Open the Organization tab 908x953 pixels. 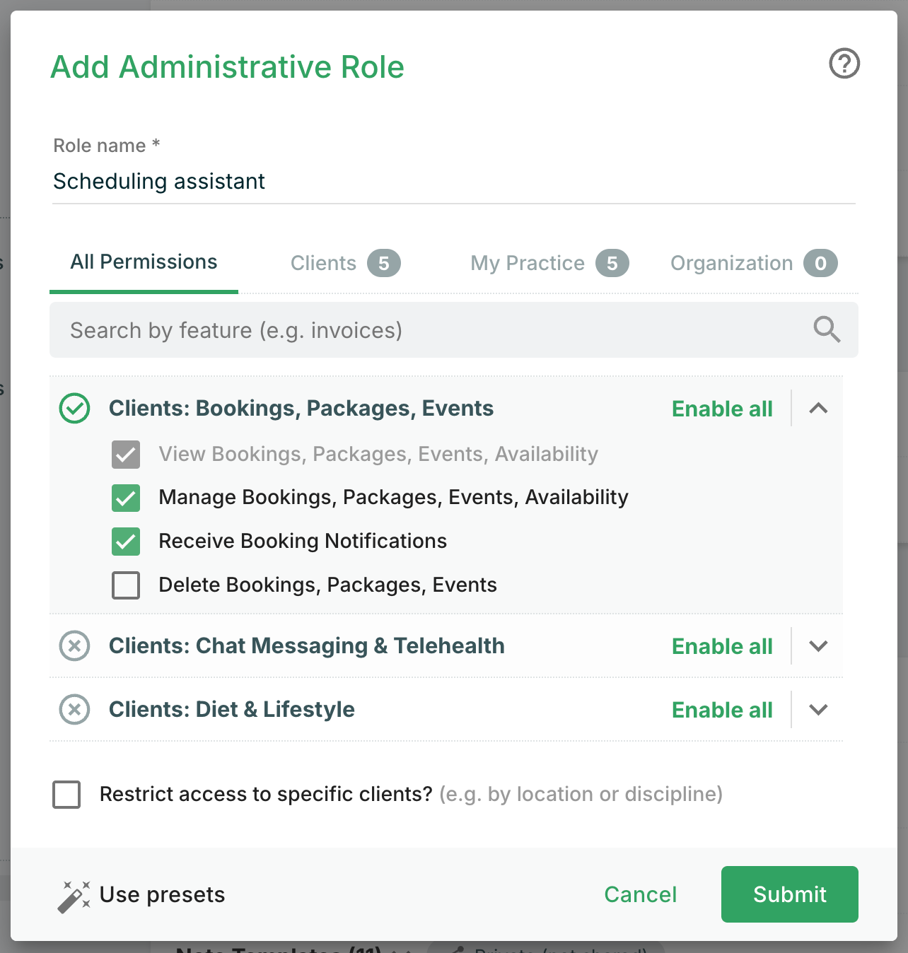753,263
